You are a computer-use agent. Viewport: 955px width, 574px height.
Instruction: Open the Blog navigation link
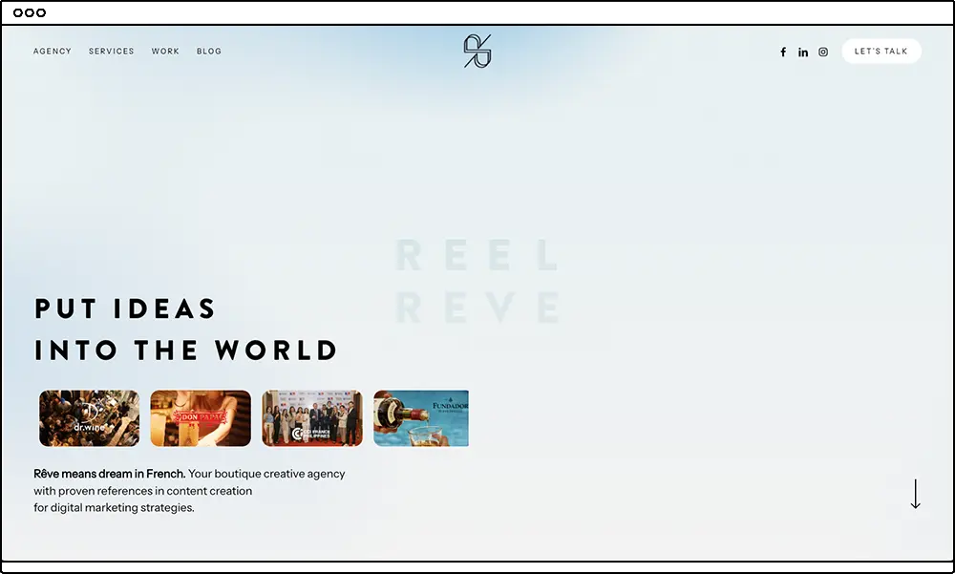click(209, 52)
